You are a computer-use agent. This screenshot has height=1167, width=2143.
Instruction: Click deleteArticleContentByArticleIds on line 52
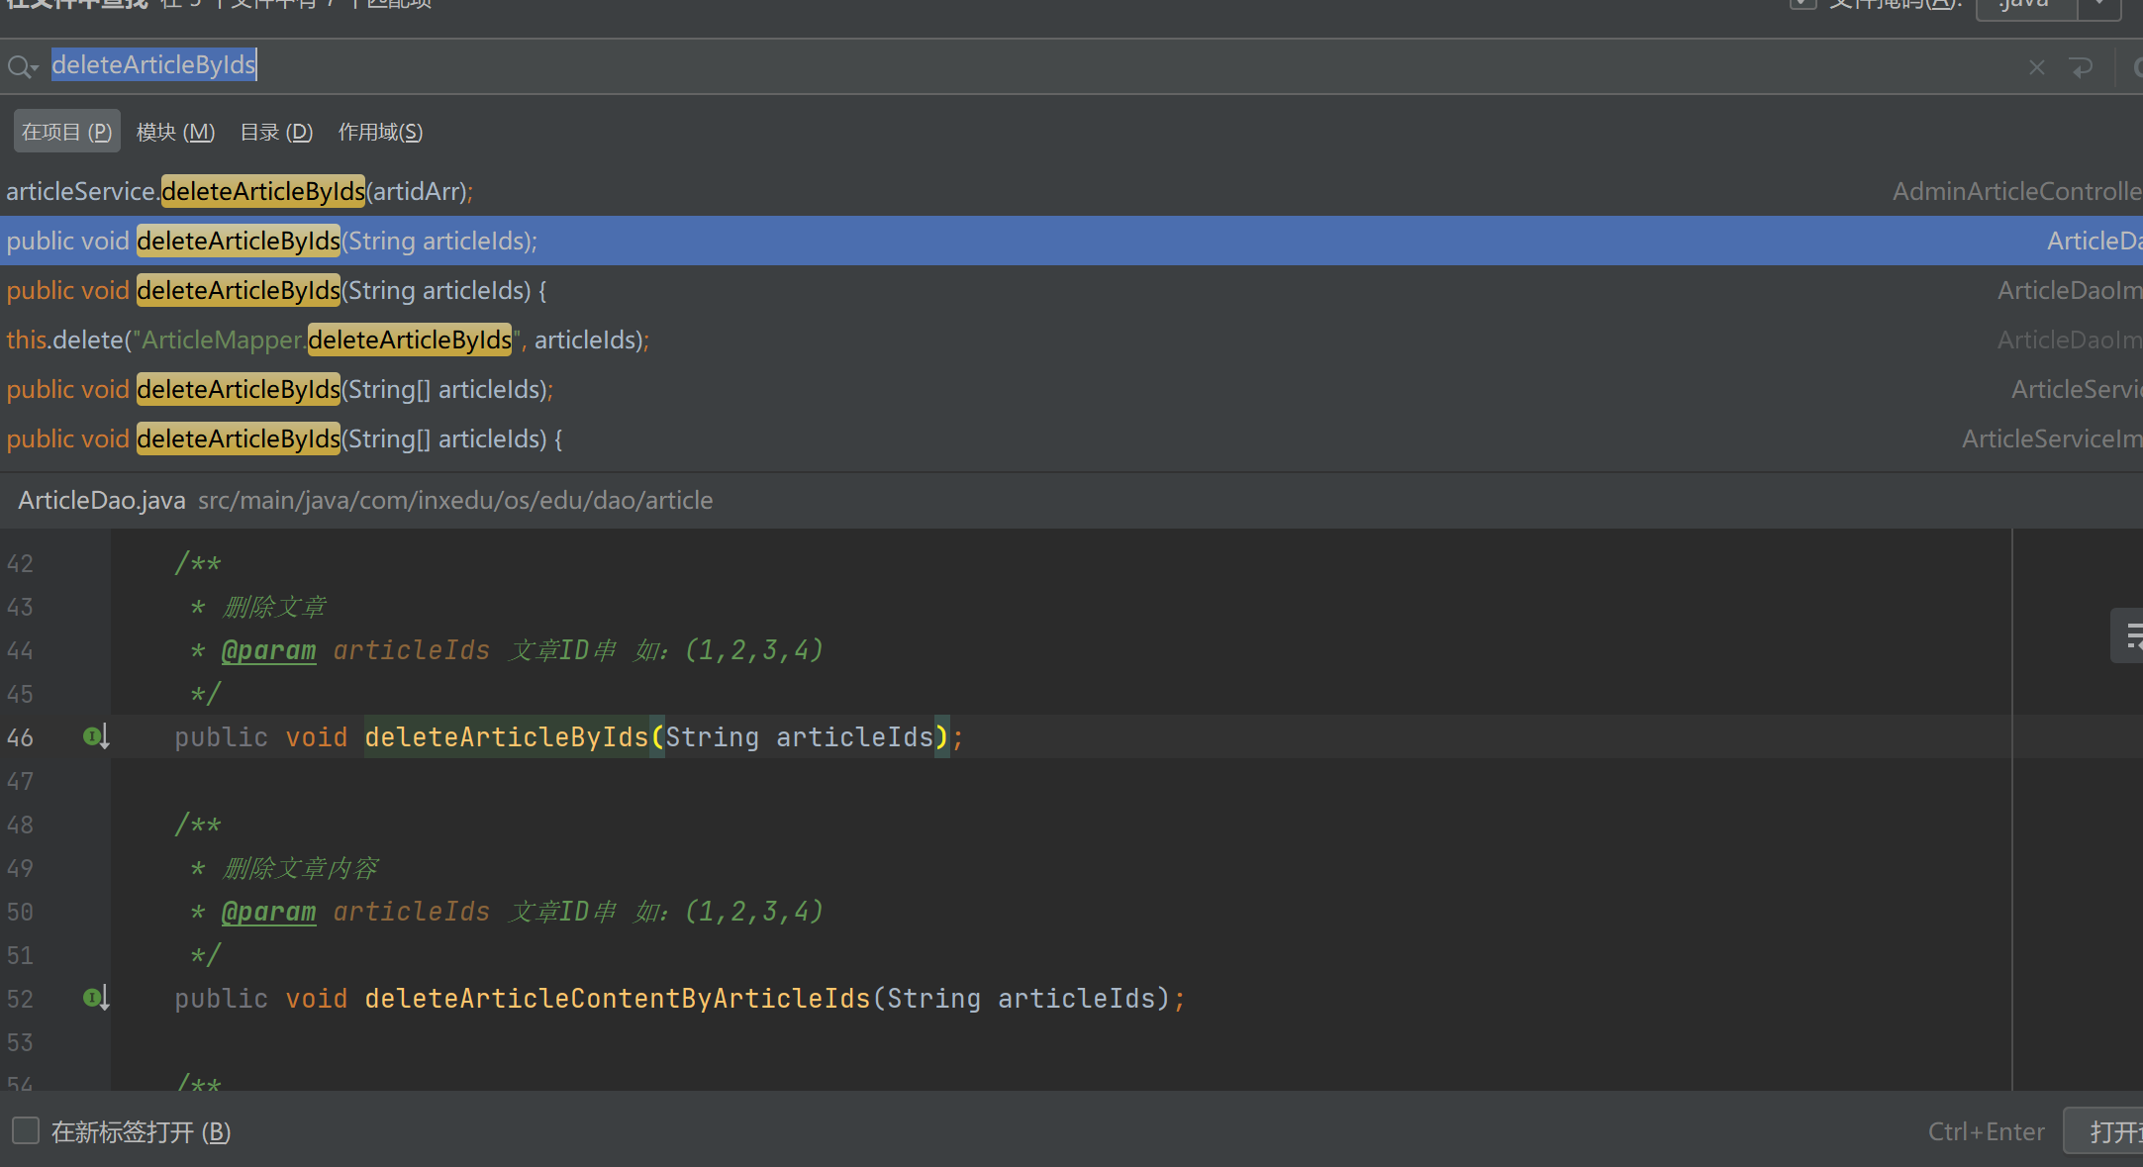[x=618, y=998]
